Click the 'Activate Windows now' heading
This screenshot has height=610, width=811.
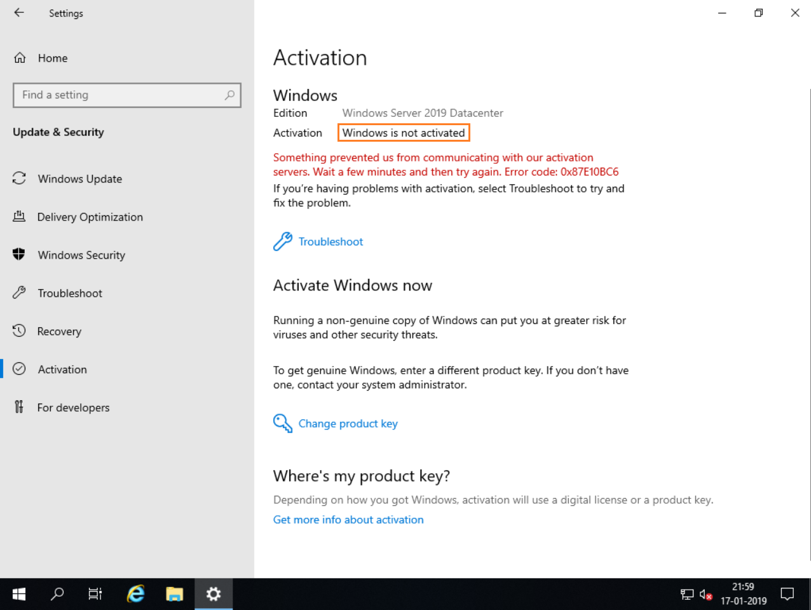353,285
